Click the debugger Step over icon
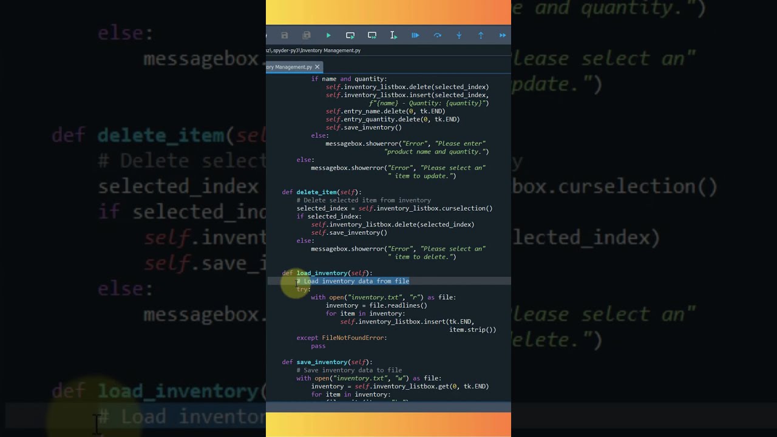The image size is (777, 437). [x=437, y=35]
